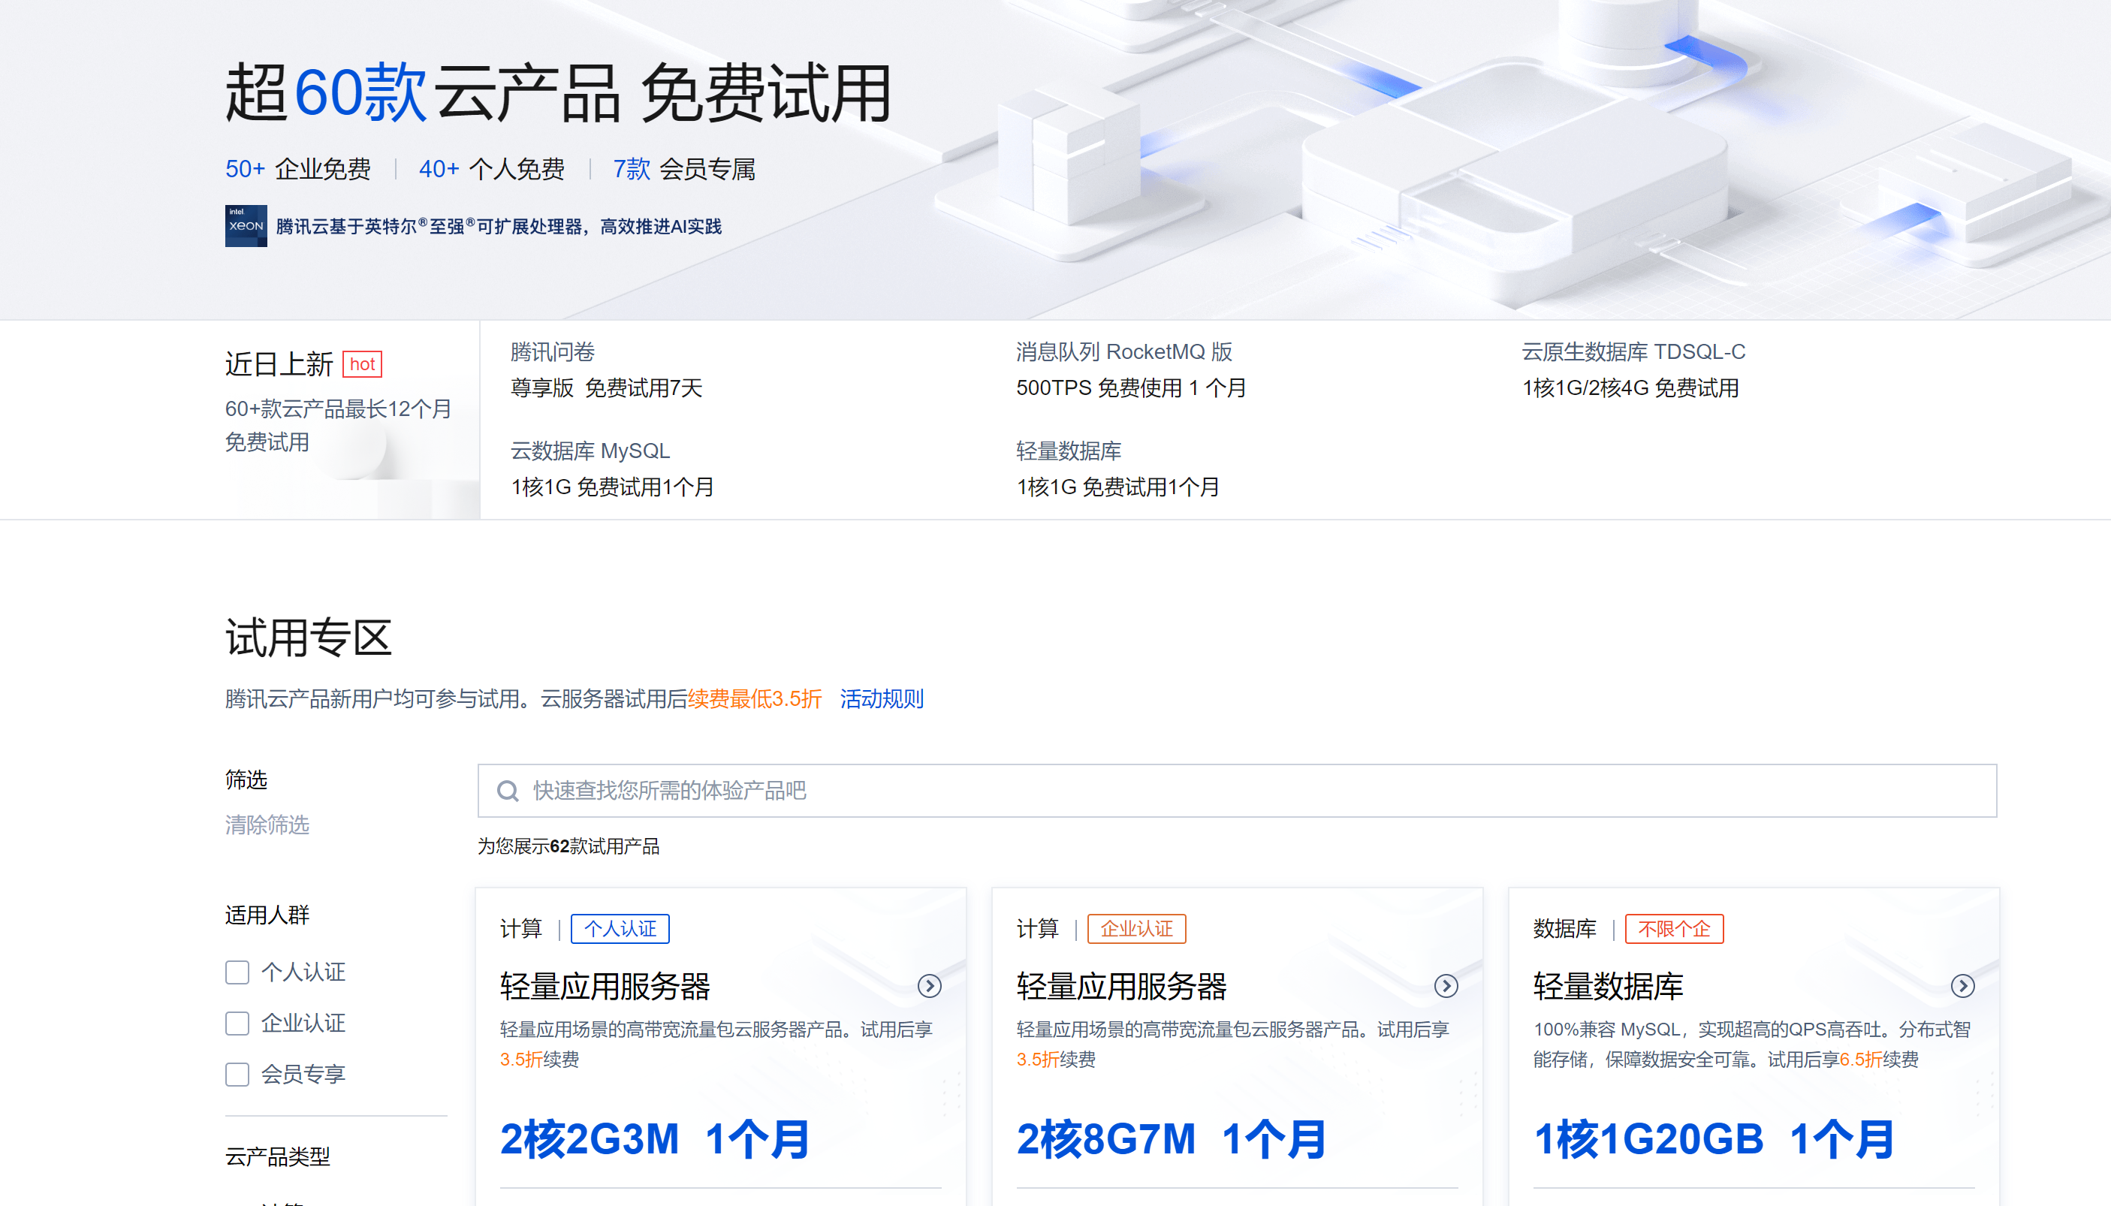Click the Intel Xeon logo icon

coord(246,226)
